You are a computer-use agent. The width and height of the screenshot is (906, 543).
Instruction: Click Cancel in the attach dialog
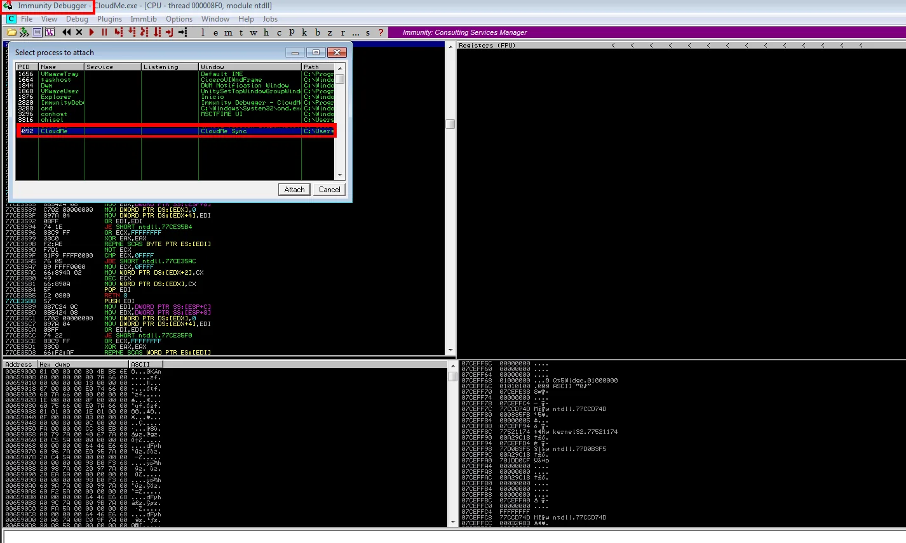[329, 189]
